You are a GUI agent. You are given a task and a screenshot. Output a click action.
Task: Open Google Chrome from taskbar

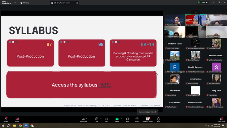coord(20,126)
